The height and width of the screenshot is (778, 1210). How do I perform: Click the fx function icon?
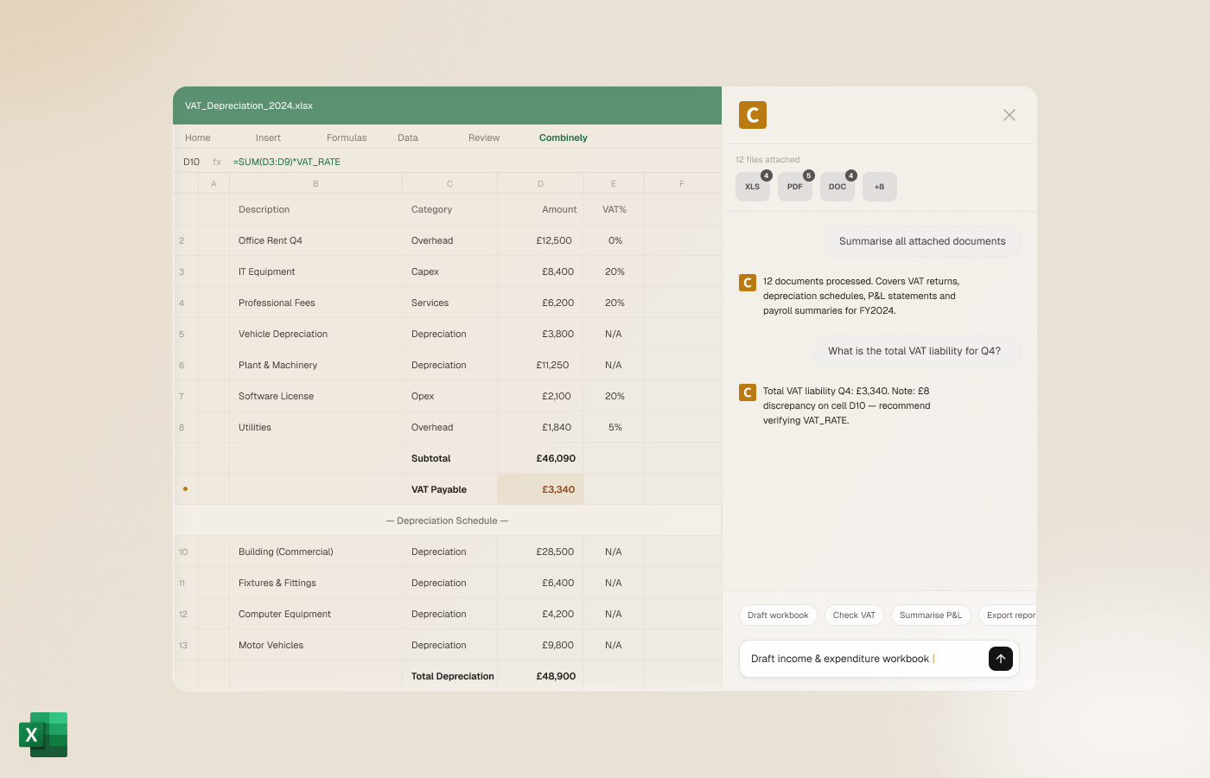coord(217,162)
